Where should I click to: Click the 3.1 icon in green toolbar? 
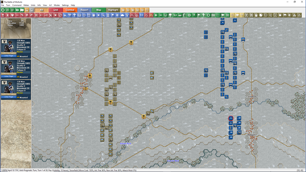175,15
